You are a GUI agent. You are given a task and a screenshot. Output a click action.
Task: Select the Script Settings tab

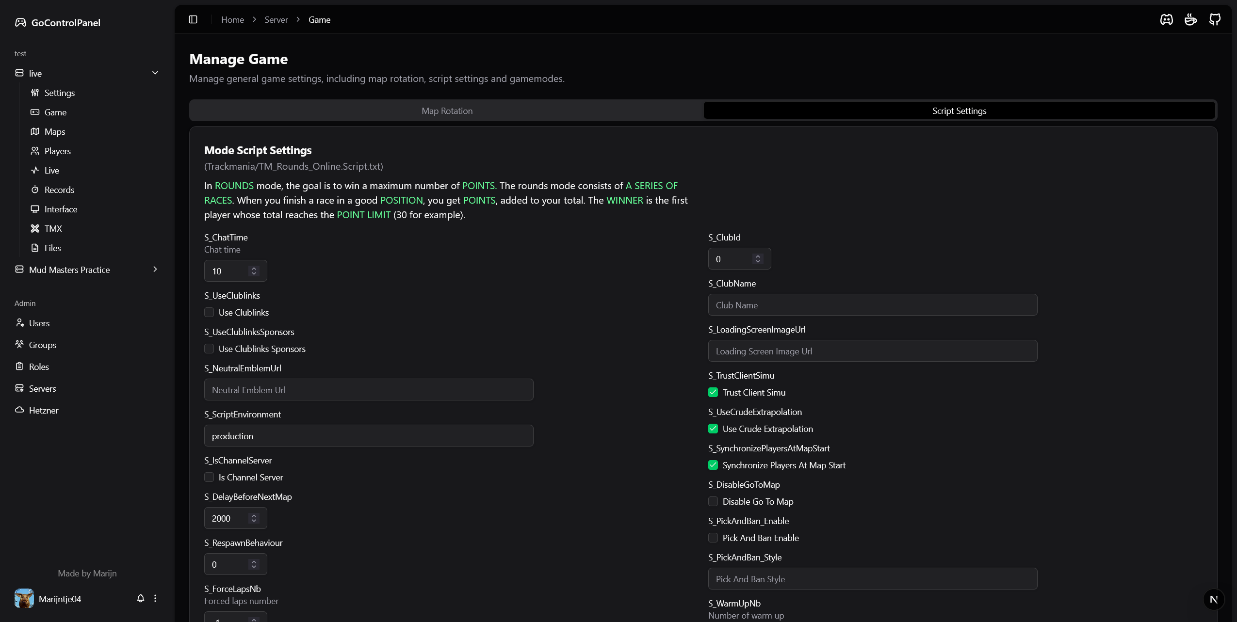[959, 111]
